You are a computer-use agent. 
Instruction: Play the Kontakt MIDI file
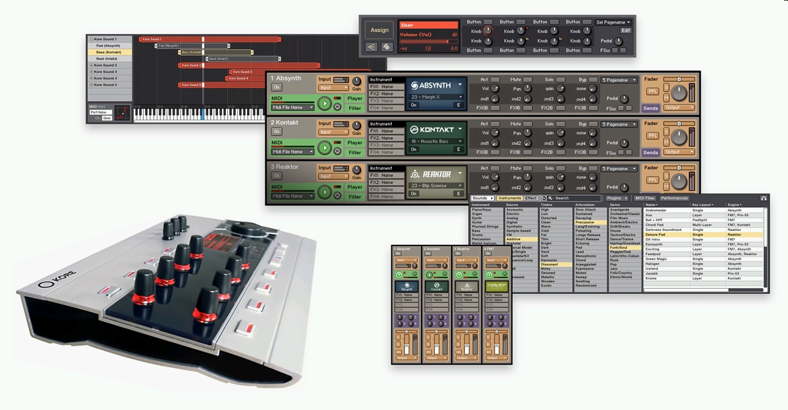324,148
